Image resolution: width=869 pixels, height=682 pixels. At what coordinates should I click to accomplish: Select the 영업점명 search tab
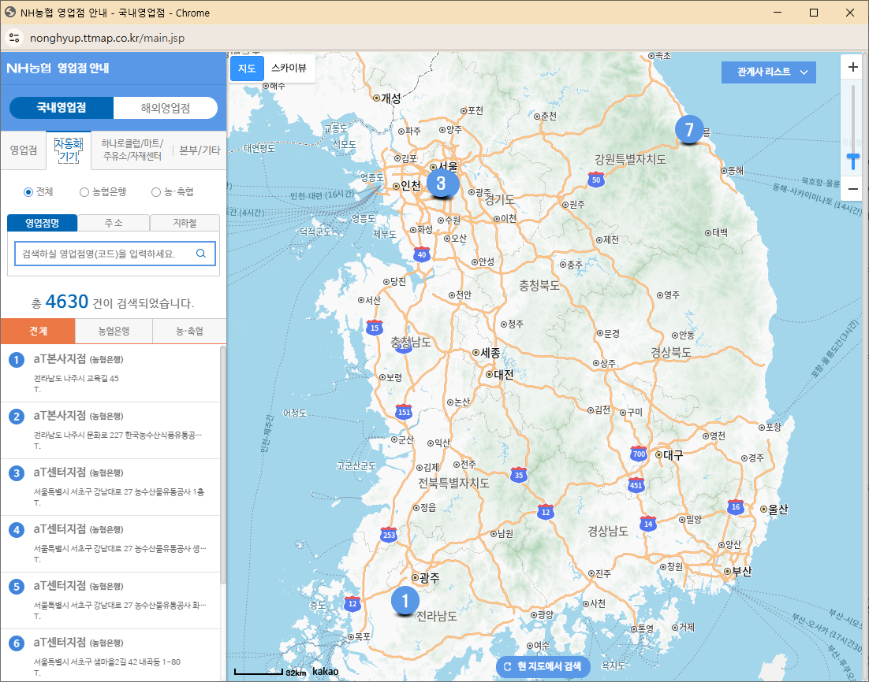pos(42,223)
